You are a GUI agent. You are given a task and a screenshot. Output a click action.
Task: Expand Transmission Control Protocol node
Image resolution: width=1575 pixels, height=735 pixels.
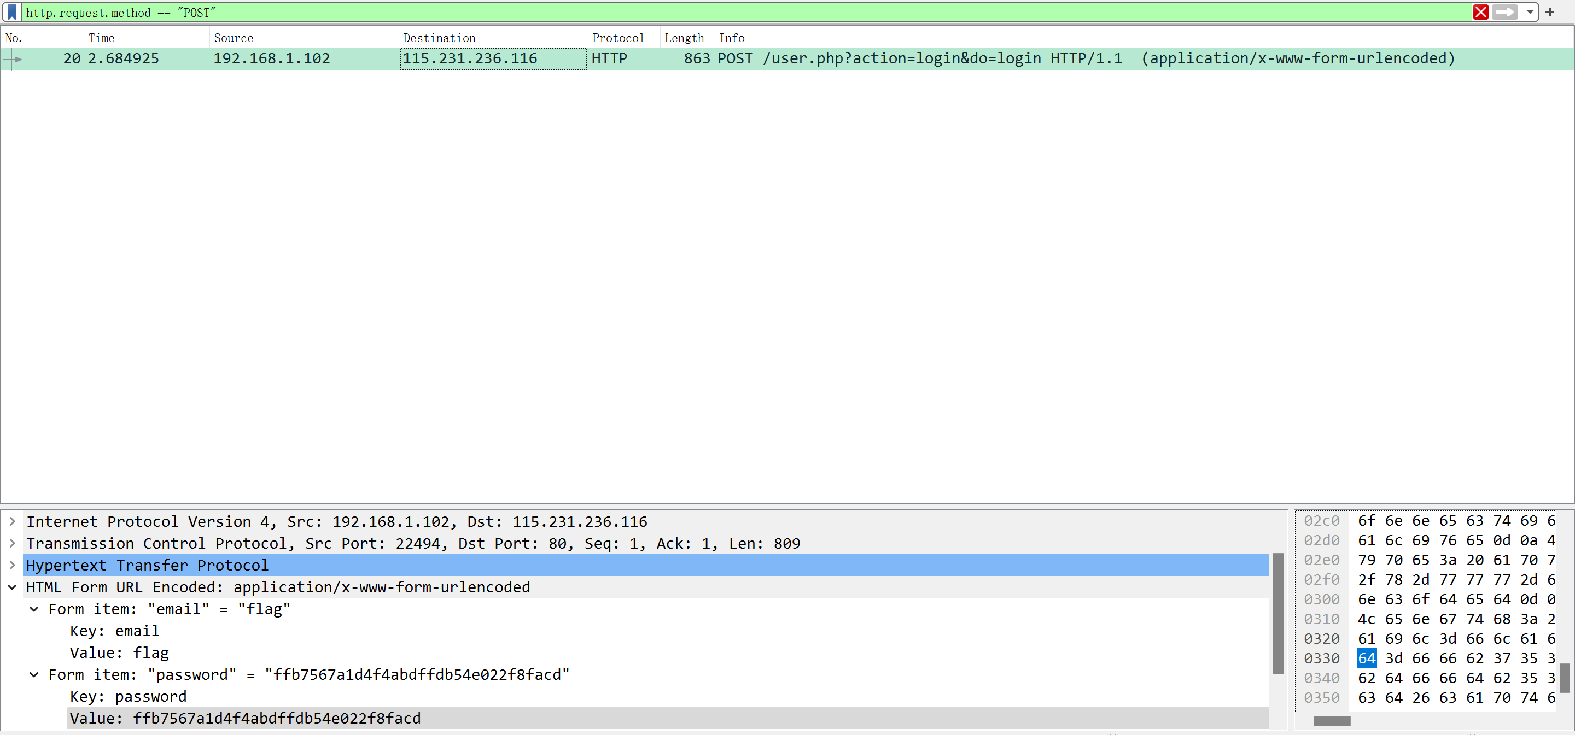pos(12,543)
